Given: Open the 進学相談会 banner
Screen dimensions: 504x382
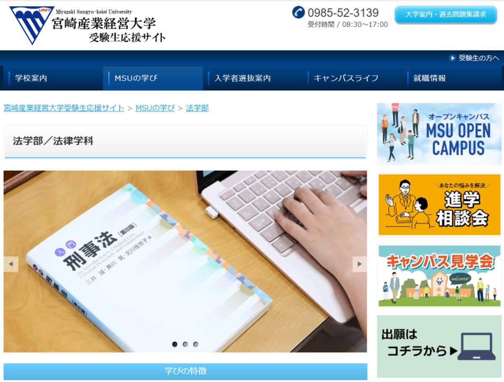Looking at the screenshot, I should [x=439, y=205].
